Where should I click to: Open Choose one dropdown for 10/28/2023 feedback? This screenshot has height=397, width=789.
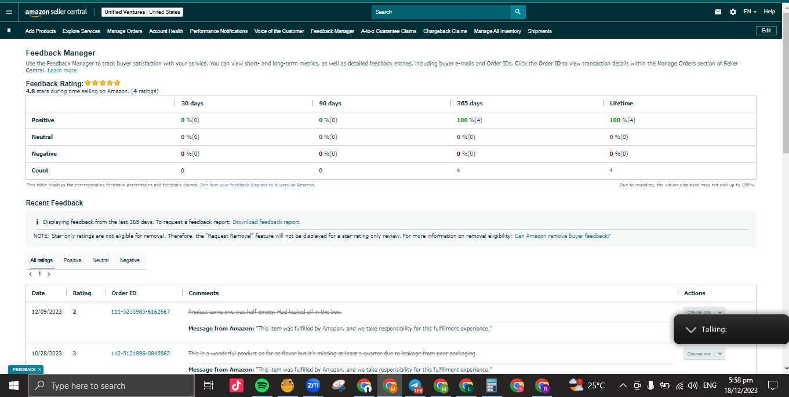pyautogui.click(x=704, y=354)
